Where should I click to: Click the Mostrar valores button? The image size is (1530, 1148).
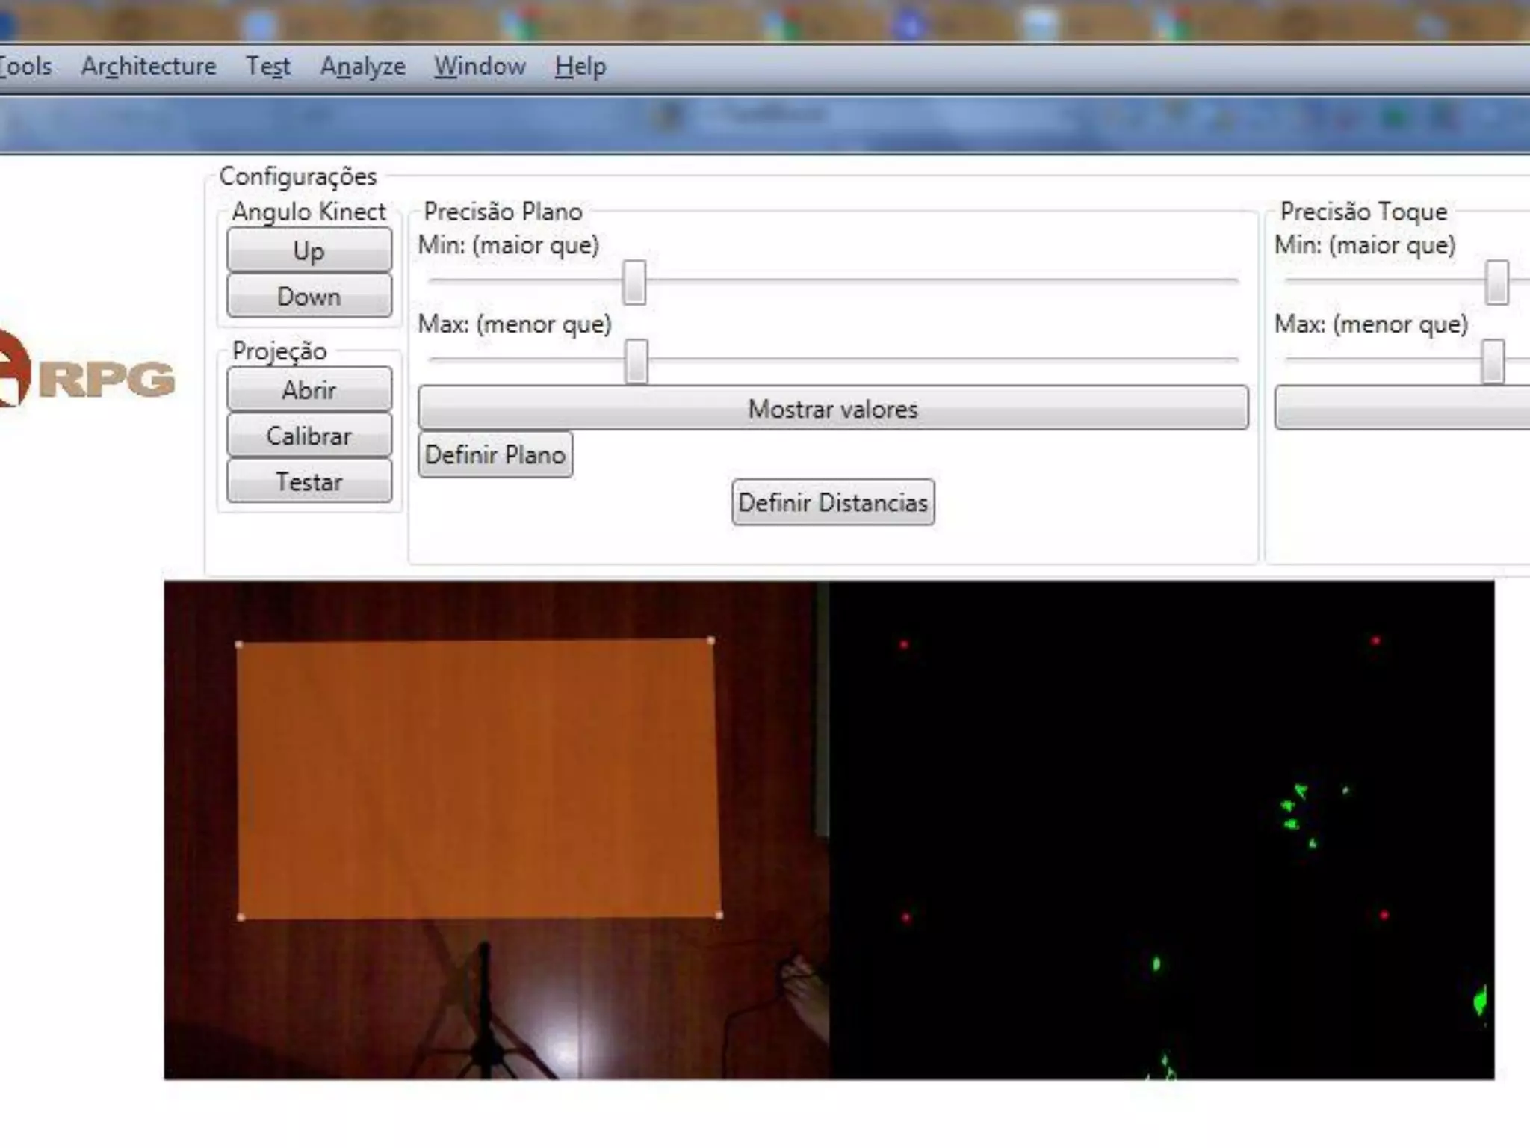[832, 408]
